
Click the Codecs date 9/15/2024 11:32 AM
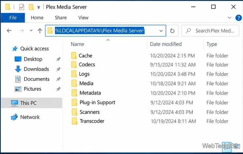click(x=173, y=65)
